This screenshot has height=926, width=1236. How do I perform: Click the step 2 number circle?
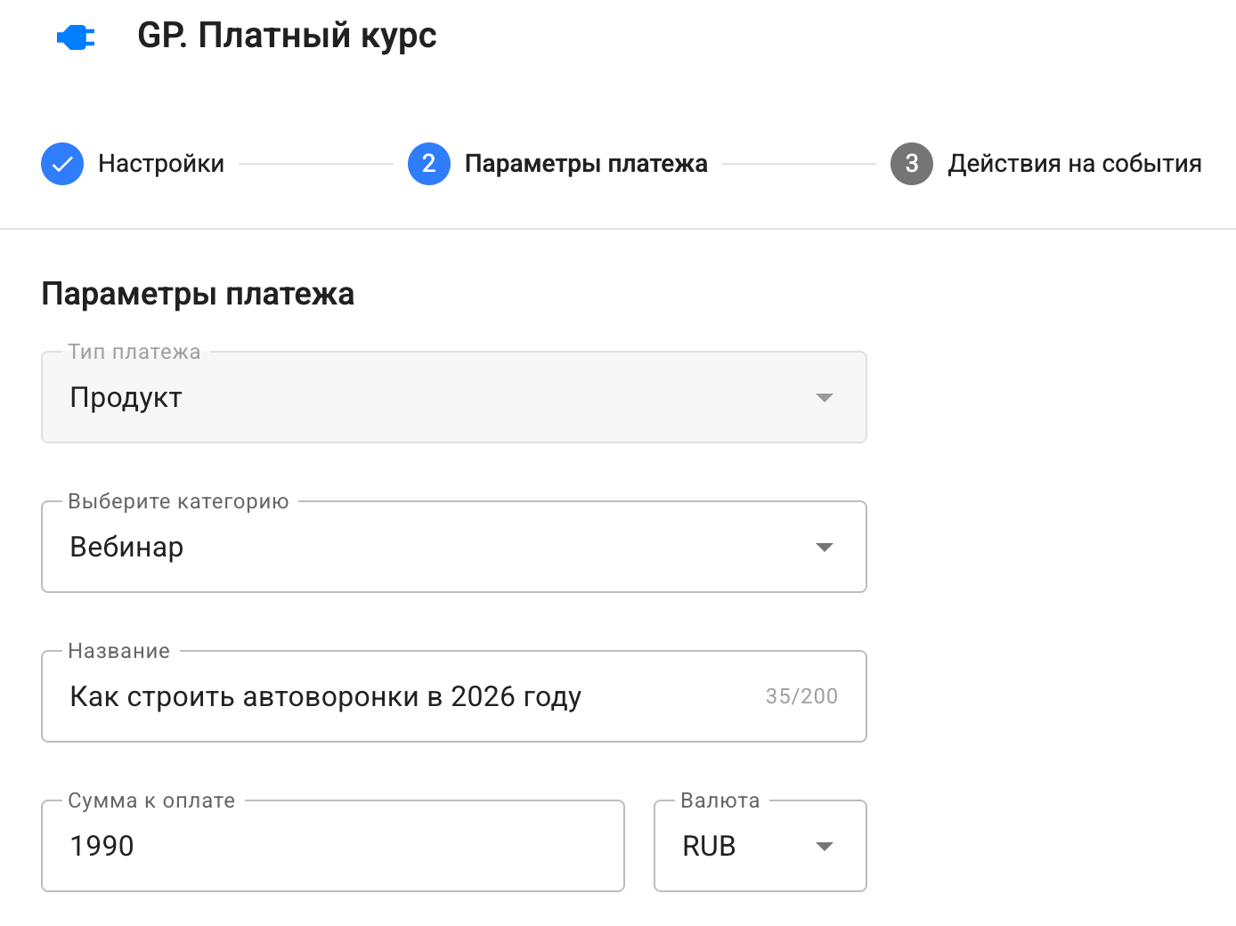point(429,164)
